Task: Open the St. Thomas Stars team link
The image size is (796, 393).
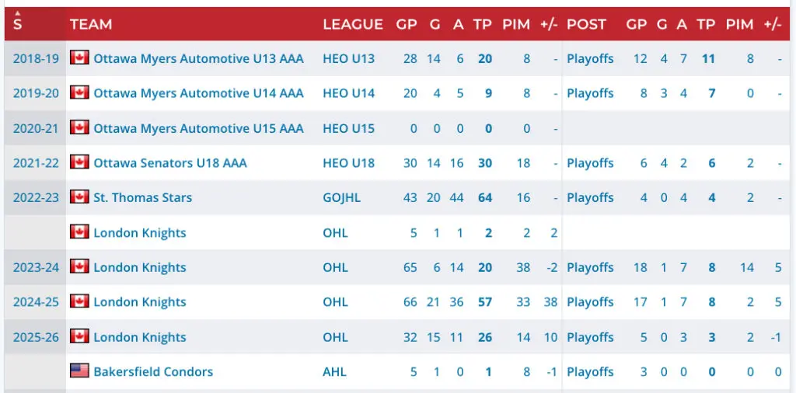Action: pos(143,198)
